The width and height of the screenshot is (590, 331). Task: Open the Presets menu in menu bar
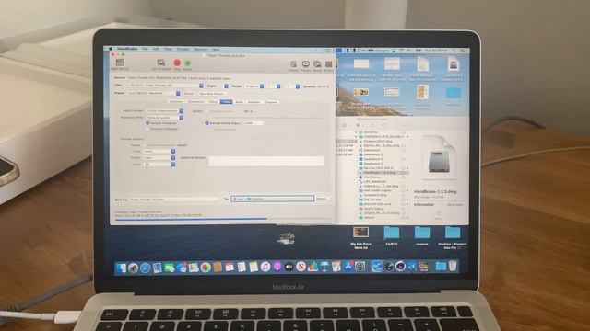[x=183, y=49]
